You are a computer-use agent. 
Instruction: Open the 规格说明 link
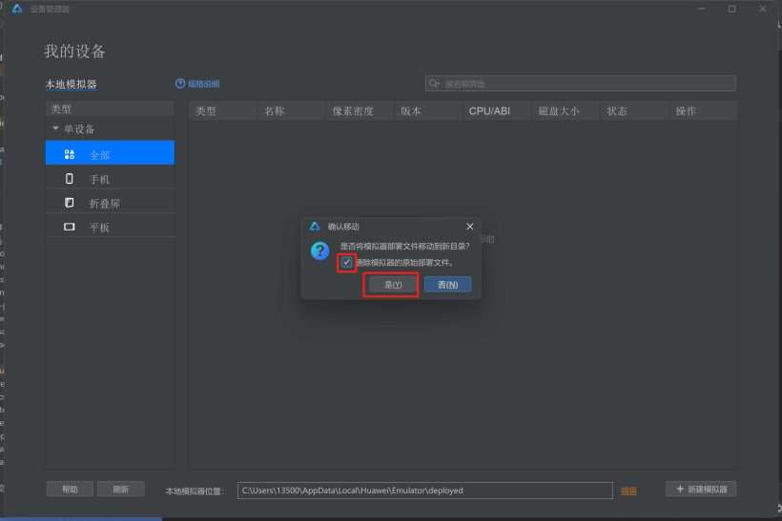203,84
